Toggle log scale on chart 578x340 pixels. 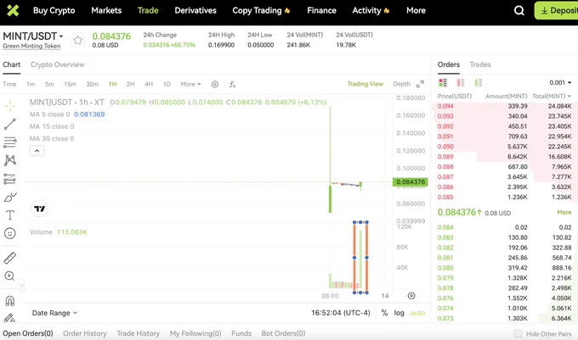pyautogui.click(x=399, y=313)
